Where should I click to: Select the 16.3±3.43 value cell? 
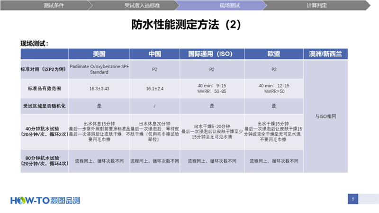click(99, 89)
